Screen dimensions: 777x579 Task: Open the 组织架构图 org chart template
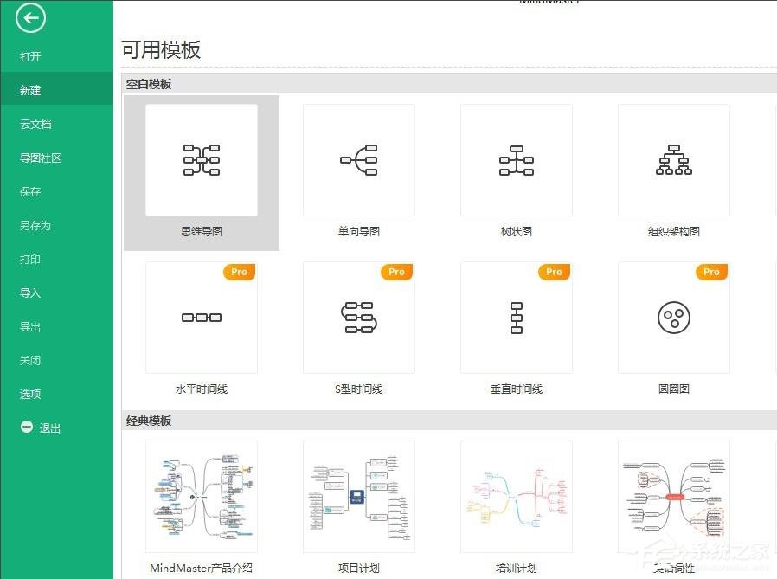(x=673, y=159)
